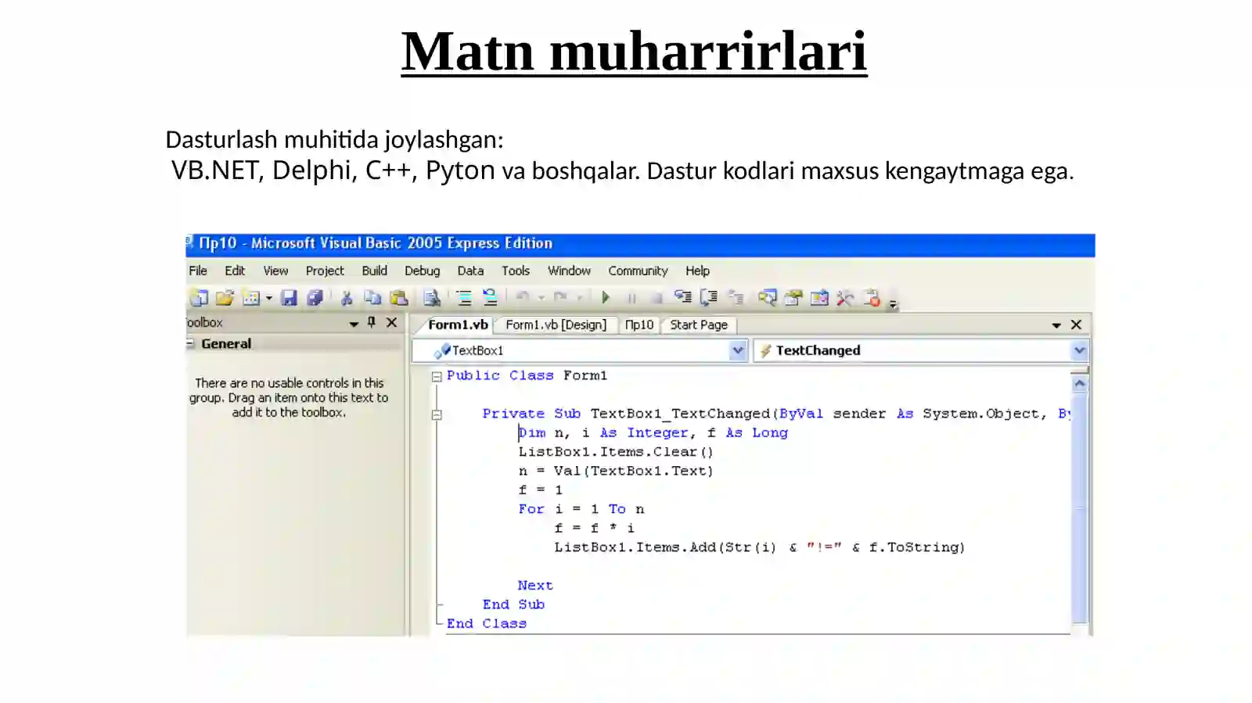Click the Open File folder icon
1252x703 pixels.
coord(225,298)
